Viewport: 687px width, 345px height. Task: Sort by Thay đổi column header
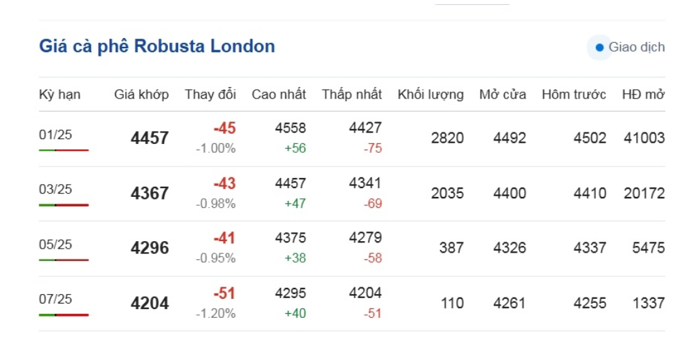click(x=210, y=94)
